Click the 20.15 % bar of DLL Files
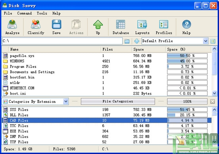219x154 pixels. click(x=187, y=115)
